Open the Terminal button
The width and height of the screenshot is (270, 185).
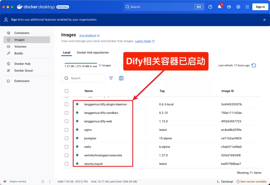point(225,182)
